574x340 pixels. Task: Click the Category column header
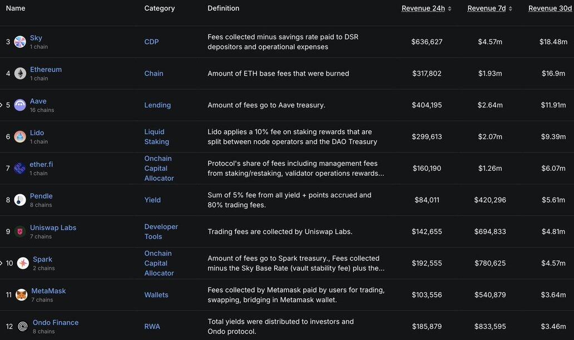[160, 8]
